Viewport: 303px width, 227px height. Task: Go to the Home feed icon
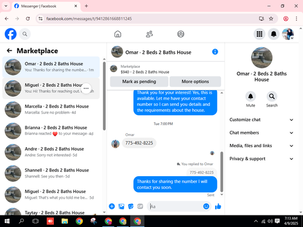[118, 34]
